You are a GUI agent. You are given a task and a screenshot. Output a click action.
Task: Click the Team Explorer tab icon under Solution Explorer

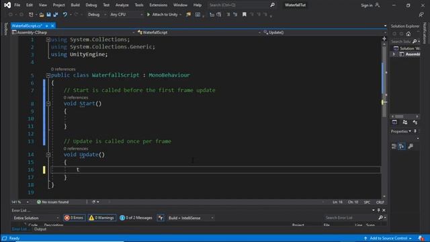coord(404,122)
